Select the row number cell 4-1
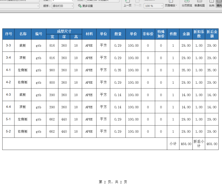Image resolution: width=222 pixels, height=190 pixels. 9,70
